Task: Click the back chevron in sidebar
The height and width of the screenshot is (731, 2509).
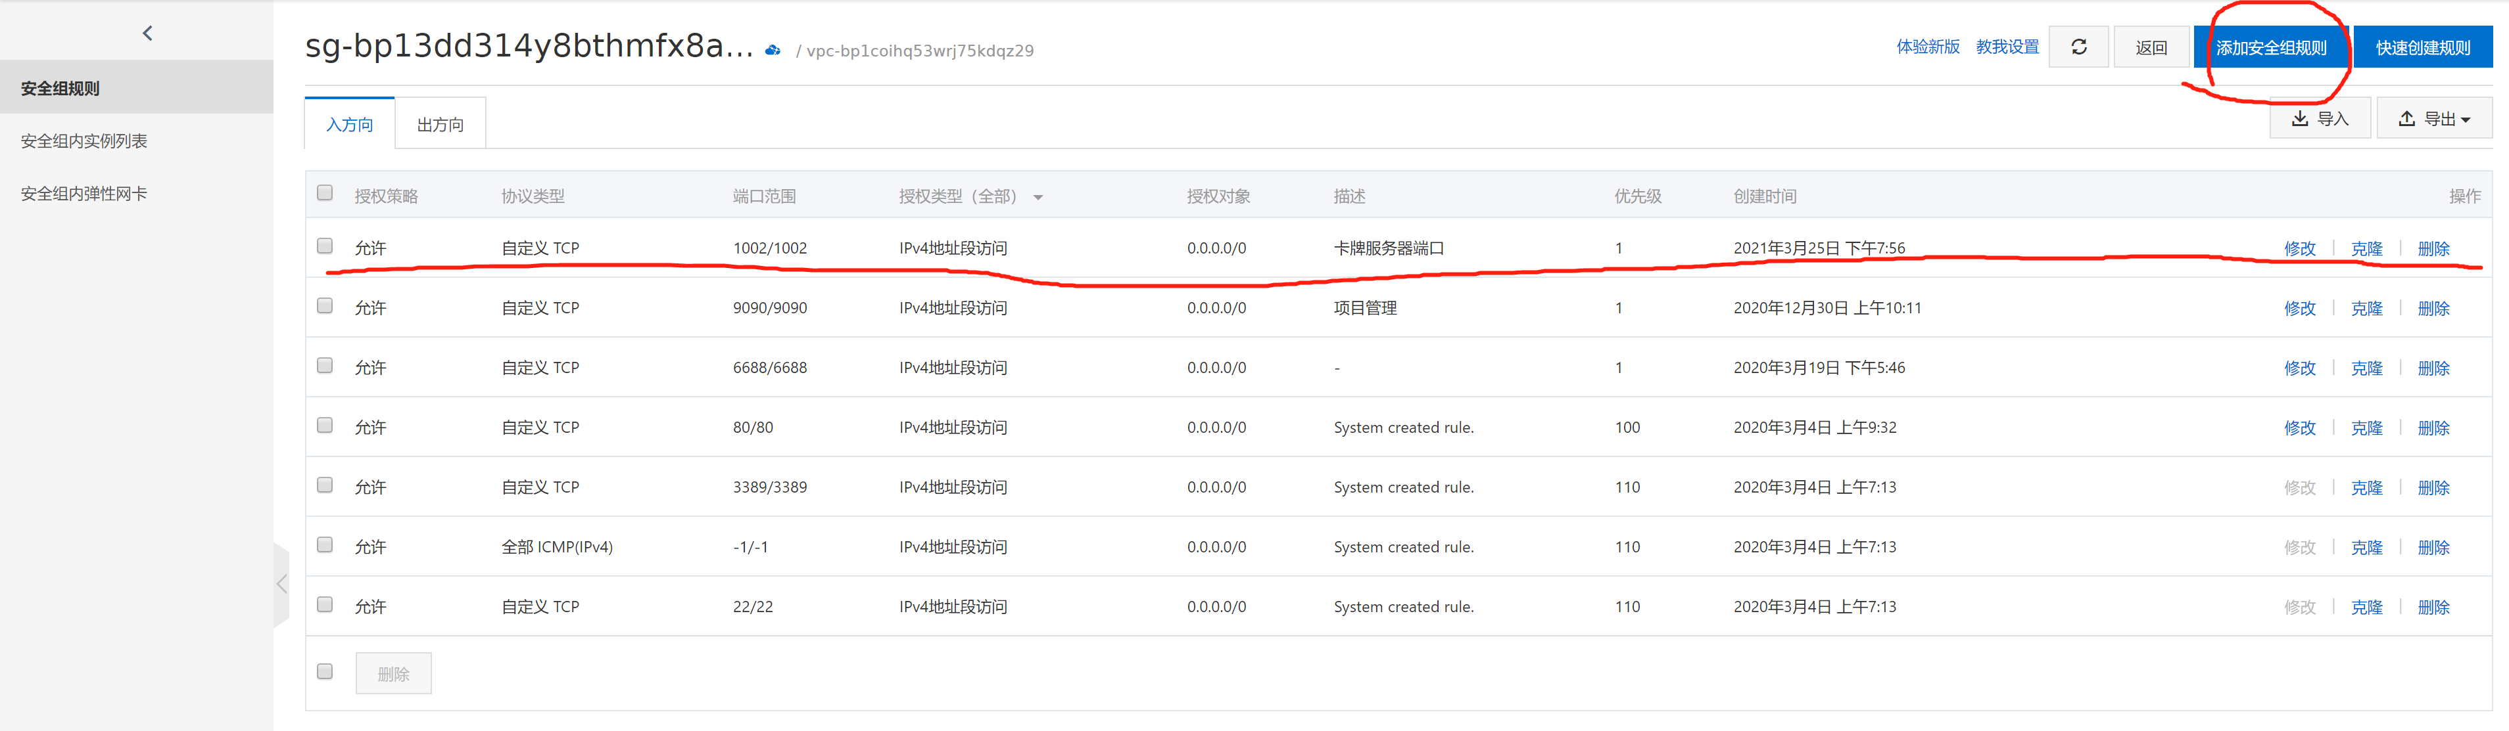Action: coord(147,33)
